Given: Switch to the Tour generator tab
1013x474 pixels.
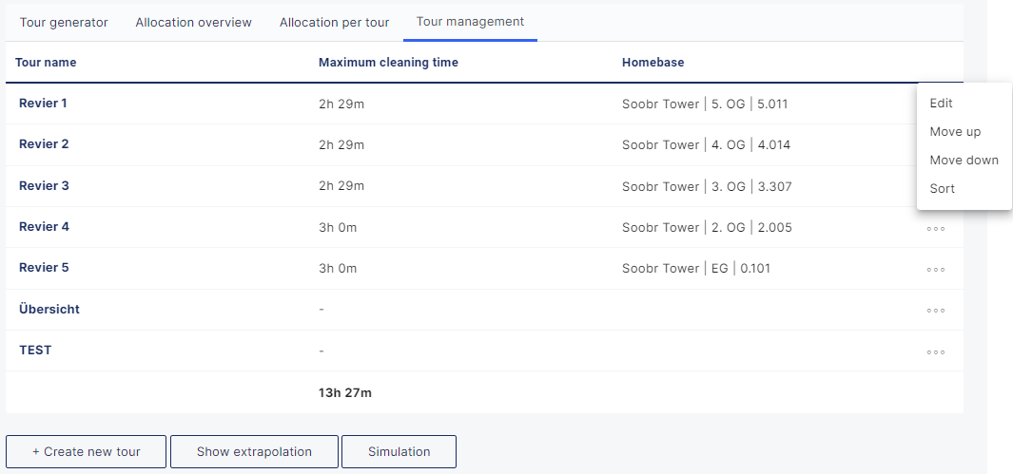Looking at the screenshot, I should point(64,22).
